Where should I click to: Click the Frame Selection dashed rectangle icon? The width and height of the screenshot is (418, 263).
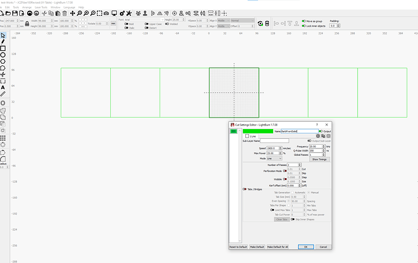(x=99, y=13)
